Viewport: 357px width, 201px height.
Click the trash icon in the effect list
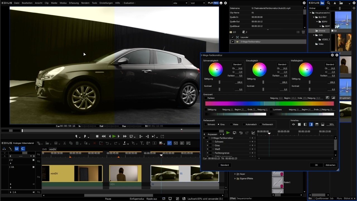tap(303, 32)
